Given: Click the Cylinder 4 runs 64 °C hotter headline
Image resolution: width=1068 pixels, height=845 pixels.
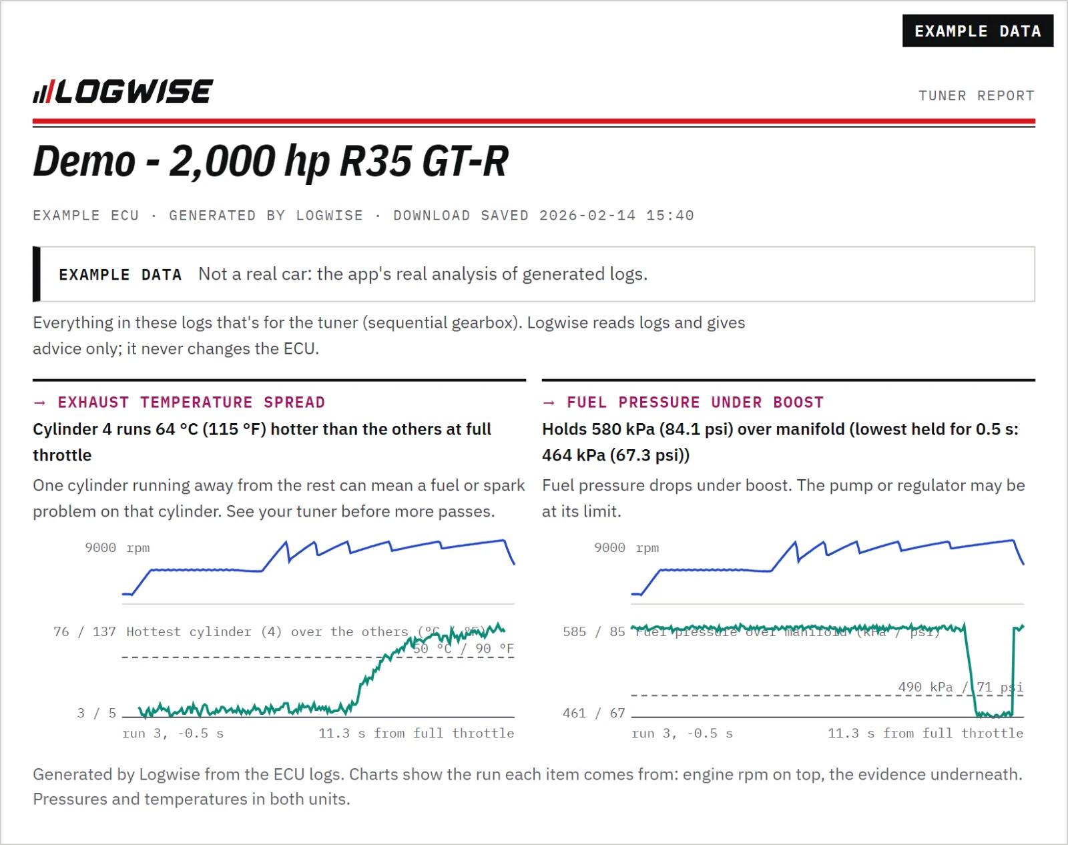Looking at the screenshot, I should (262, 442).
